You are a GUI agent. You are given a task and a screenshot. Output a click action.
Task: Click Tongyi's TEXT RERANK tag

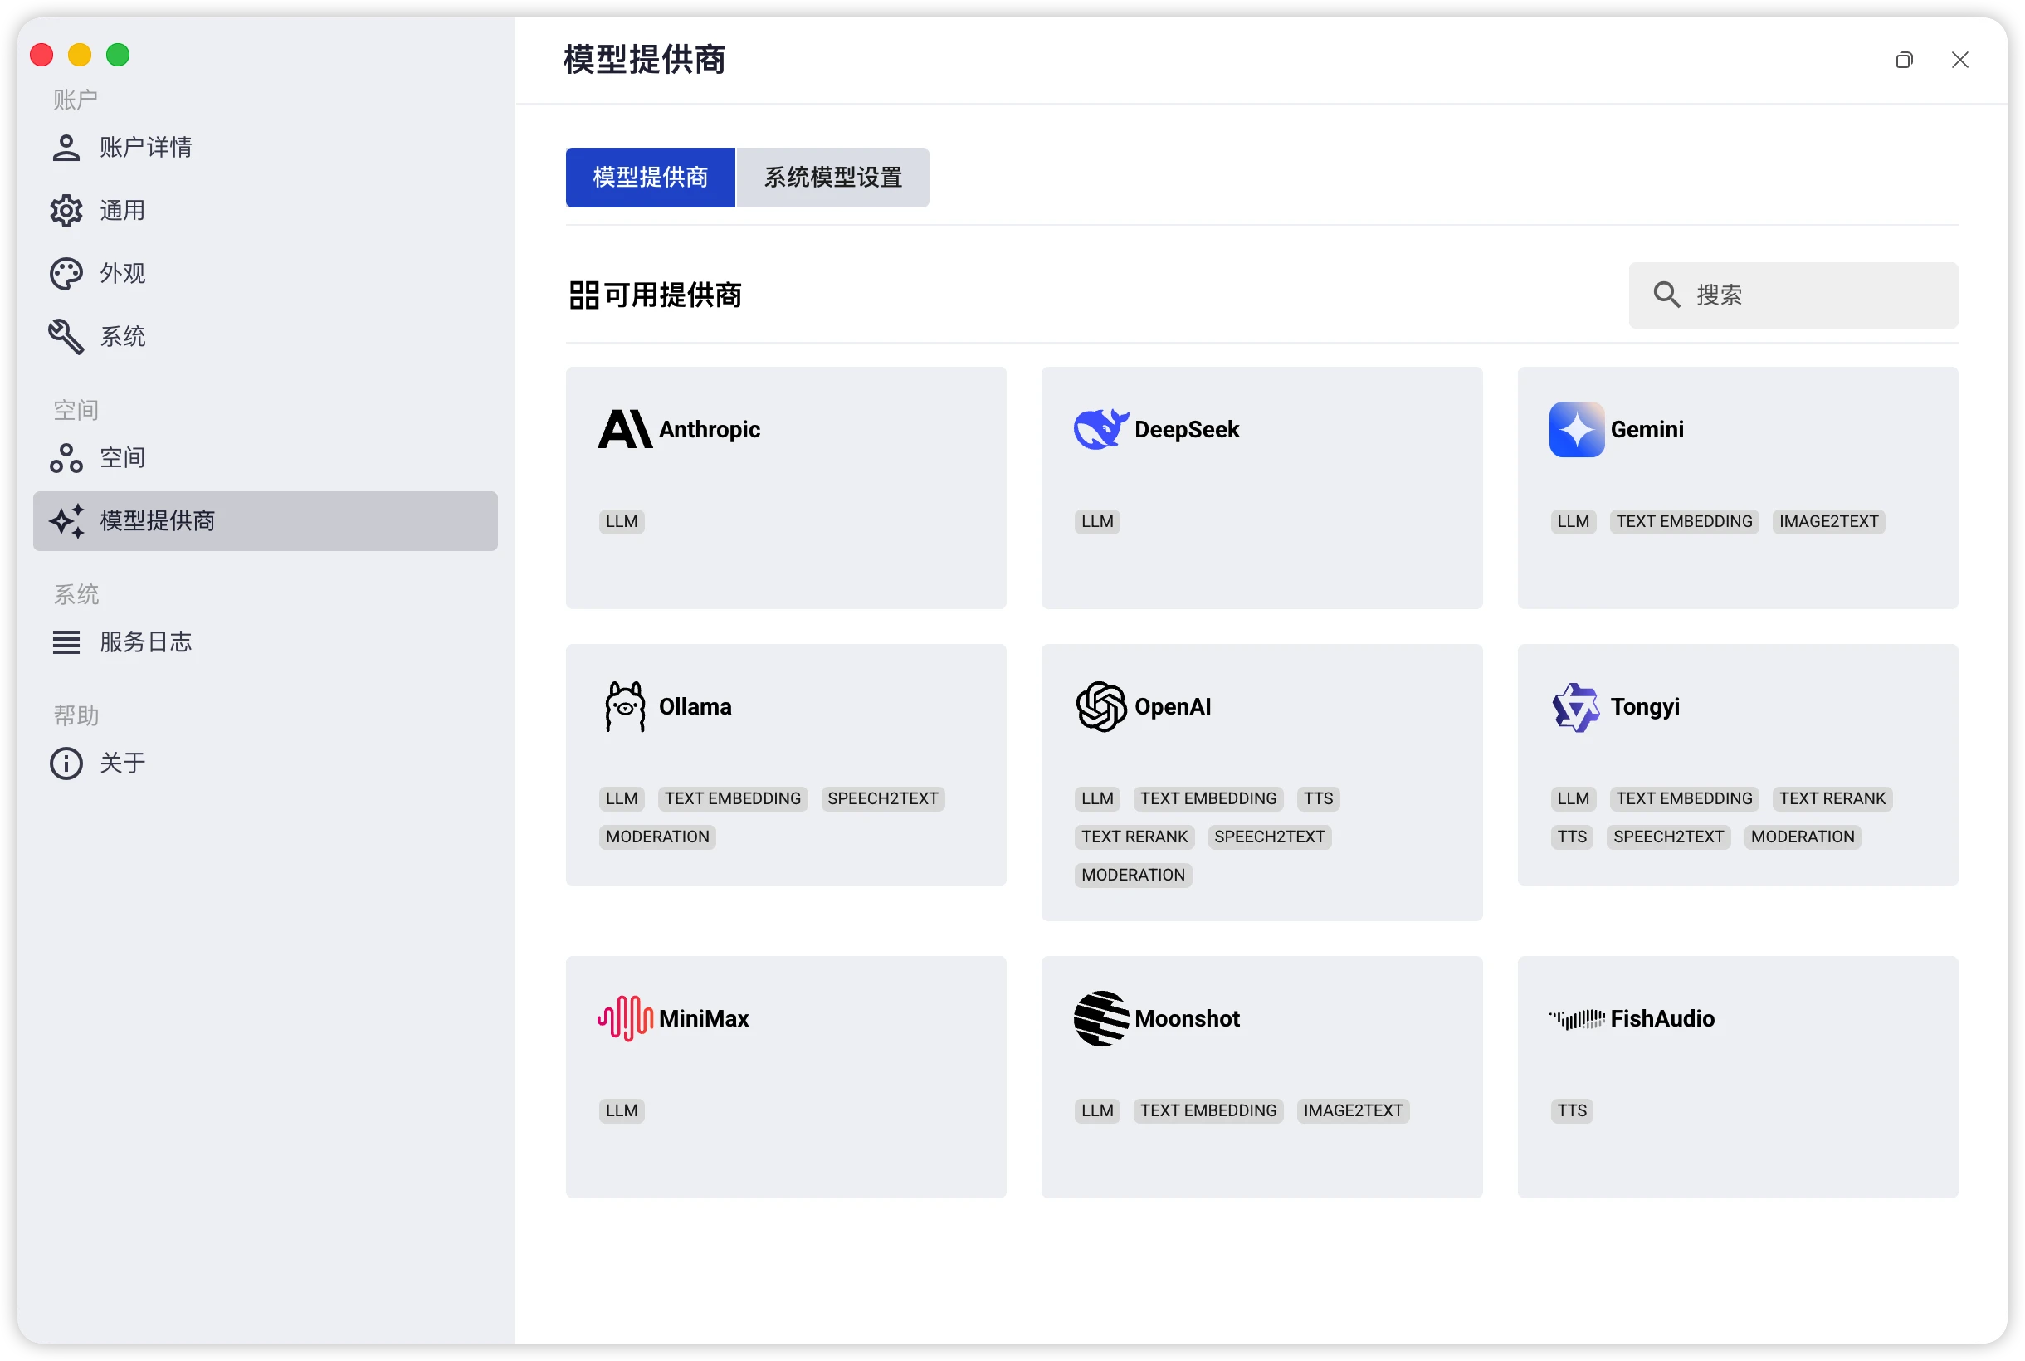coord(1832,798)
